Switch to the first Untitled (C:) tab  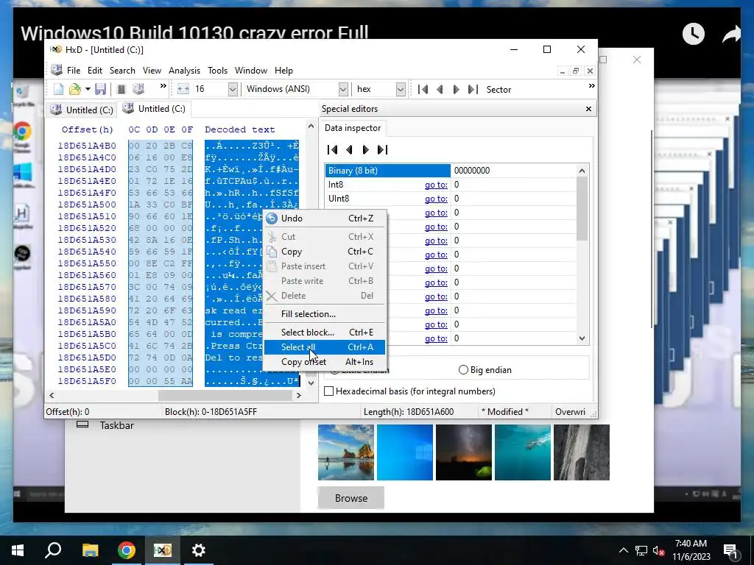(x=81, y=110)
